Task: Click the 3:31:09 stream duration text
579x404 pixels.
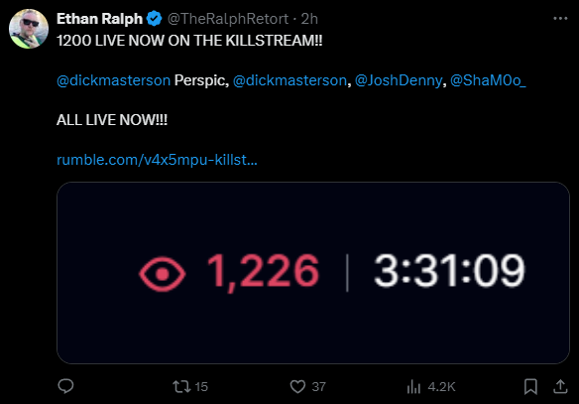Action: [449, 271]
